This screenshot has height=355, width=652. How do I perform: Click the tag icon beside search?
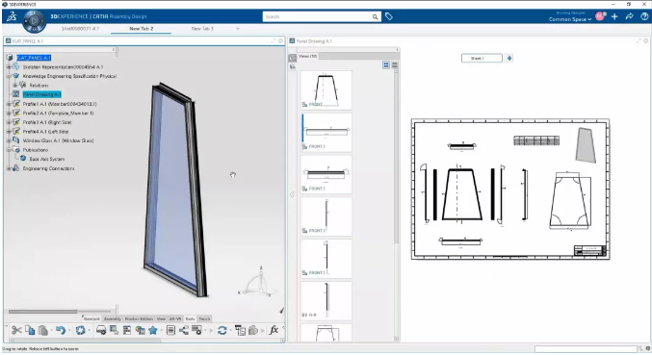click(x=389, y=16)
